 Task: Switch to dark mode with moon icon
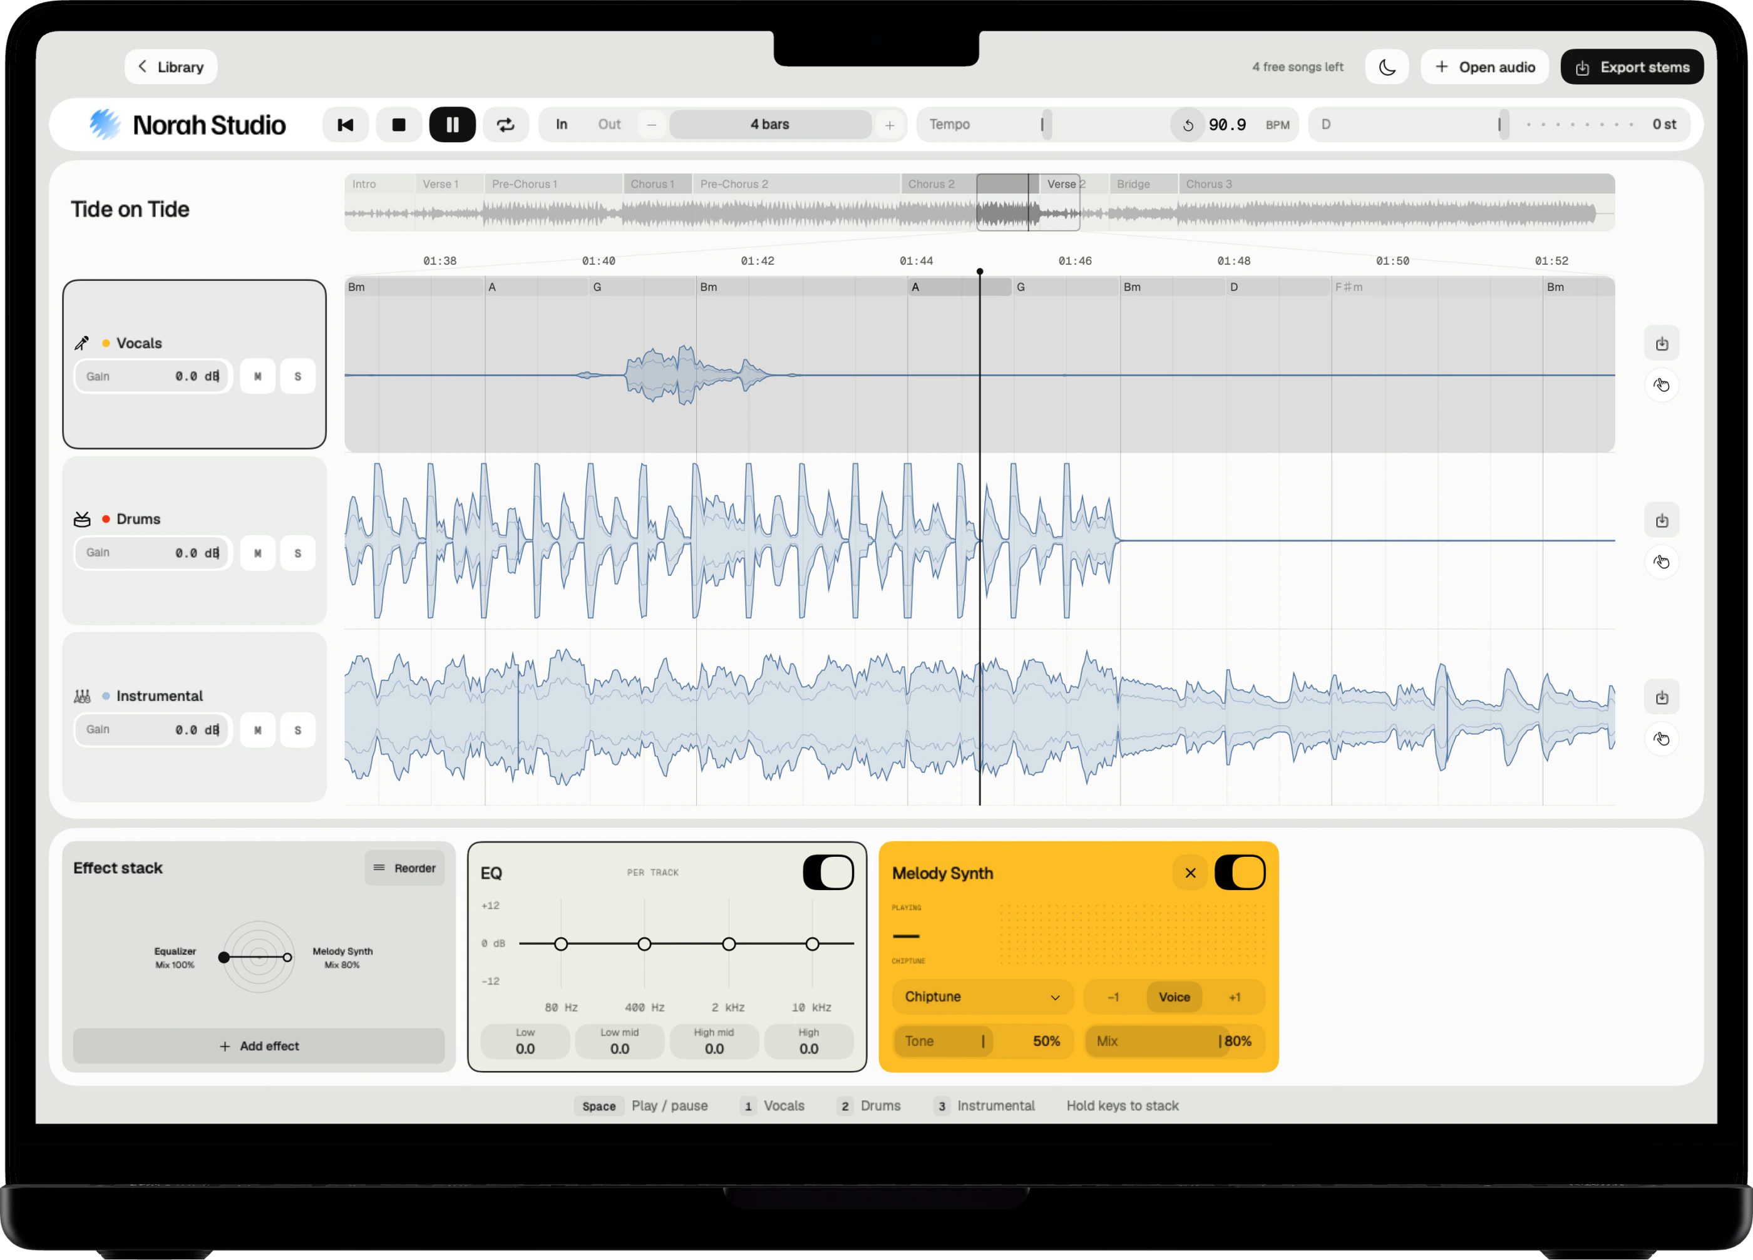(x=1387, y=67)
